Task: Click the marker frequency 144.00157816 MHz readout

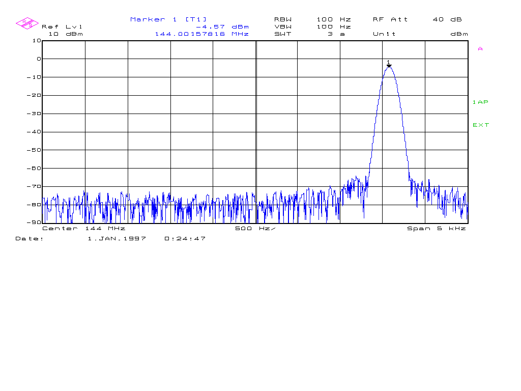Action: coord(202,34)
